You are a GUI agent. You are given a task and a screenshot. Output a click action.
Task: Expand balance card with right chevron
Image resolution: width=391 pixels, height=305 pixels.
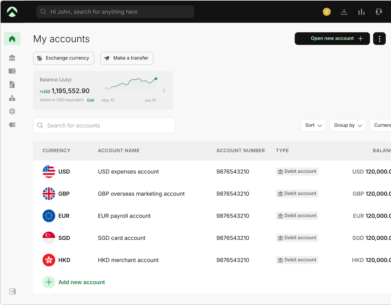(x=164, y=90)
